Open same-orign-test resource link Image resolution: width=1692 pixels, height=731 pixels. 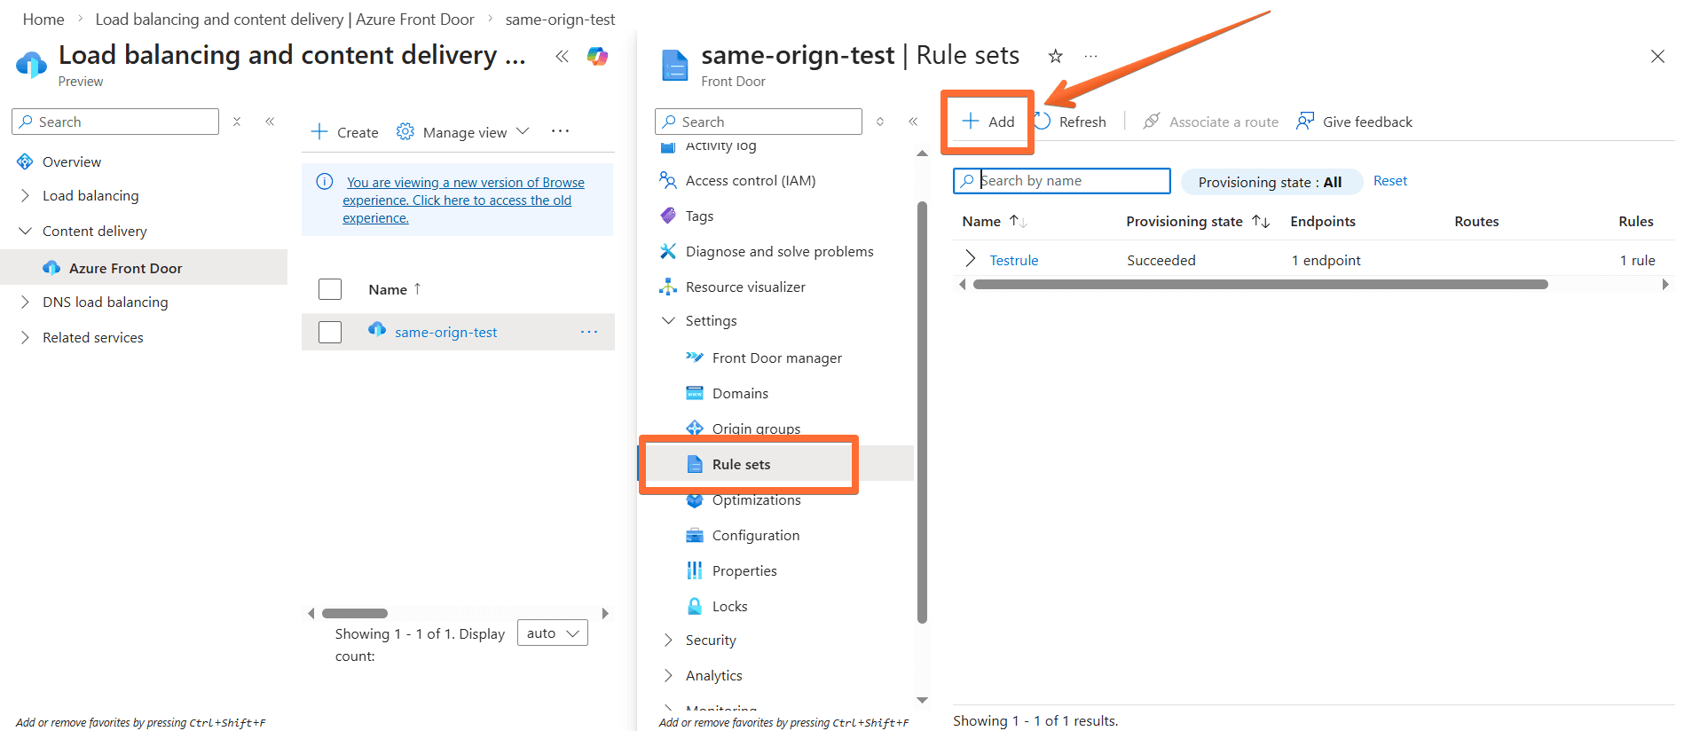click(445, 333)
